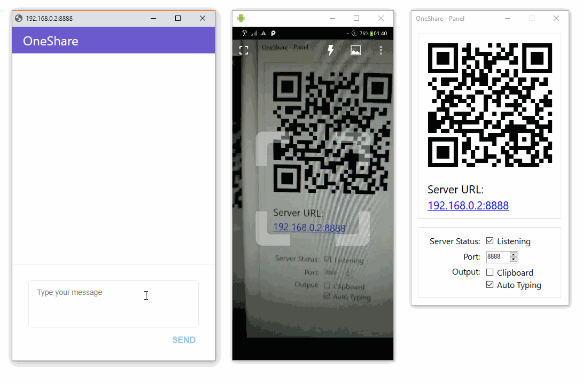
Task: Click the SEND button in OneShare page
Action: (184, 340)
